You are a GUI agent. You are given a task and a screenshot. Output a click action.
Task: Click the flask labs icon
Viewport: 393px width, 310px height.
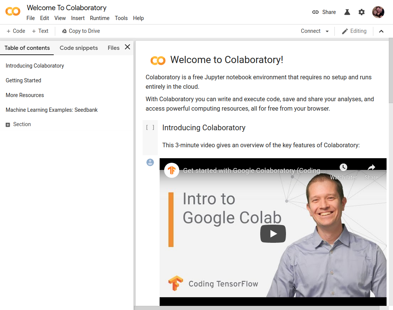tap(347, 12)
